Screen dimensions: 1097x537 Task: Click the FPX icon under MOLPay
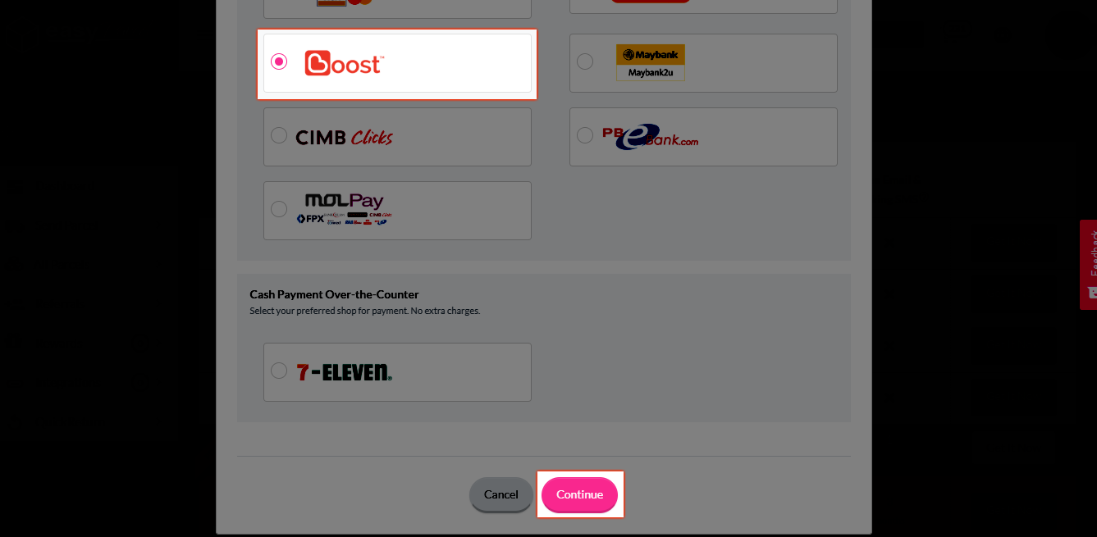(x=310, y=219)
